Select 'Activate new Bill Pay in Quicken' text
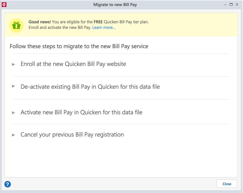The width and height of the screenshot is (243, 193). point(61,112)
